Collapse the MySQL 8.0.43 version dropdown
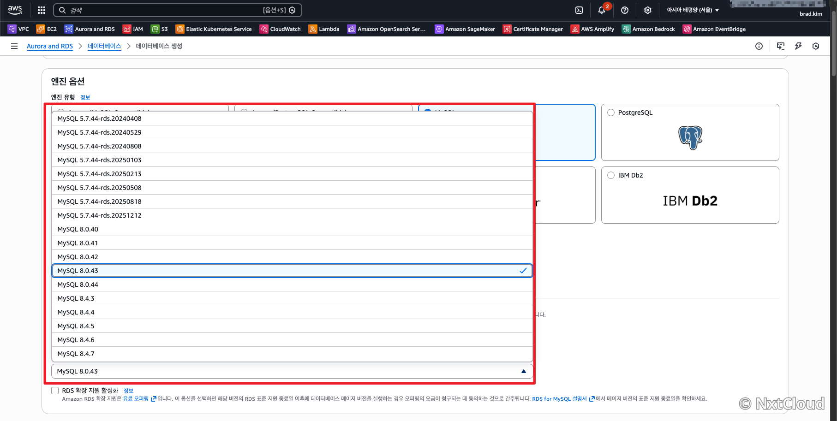 [x=292, y=371]
